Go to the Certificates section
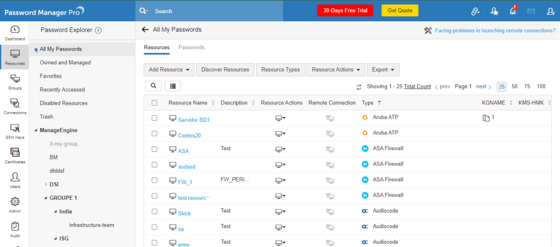The height and width of the screenshot is (247, 560). tap(15, 156)
